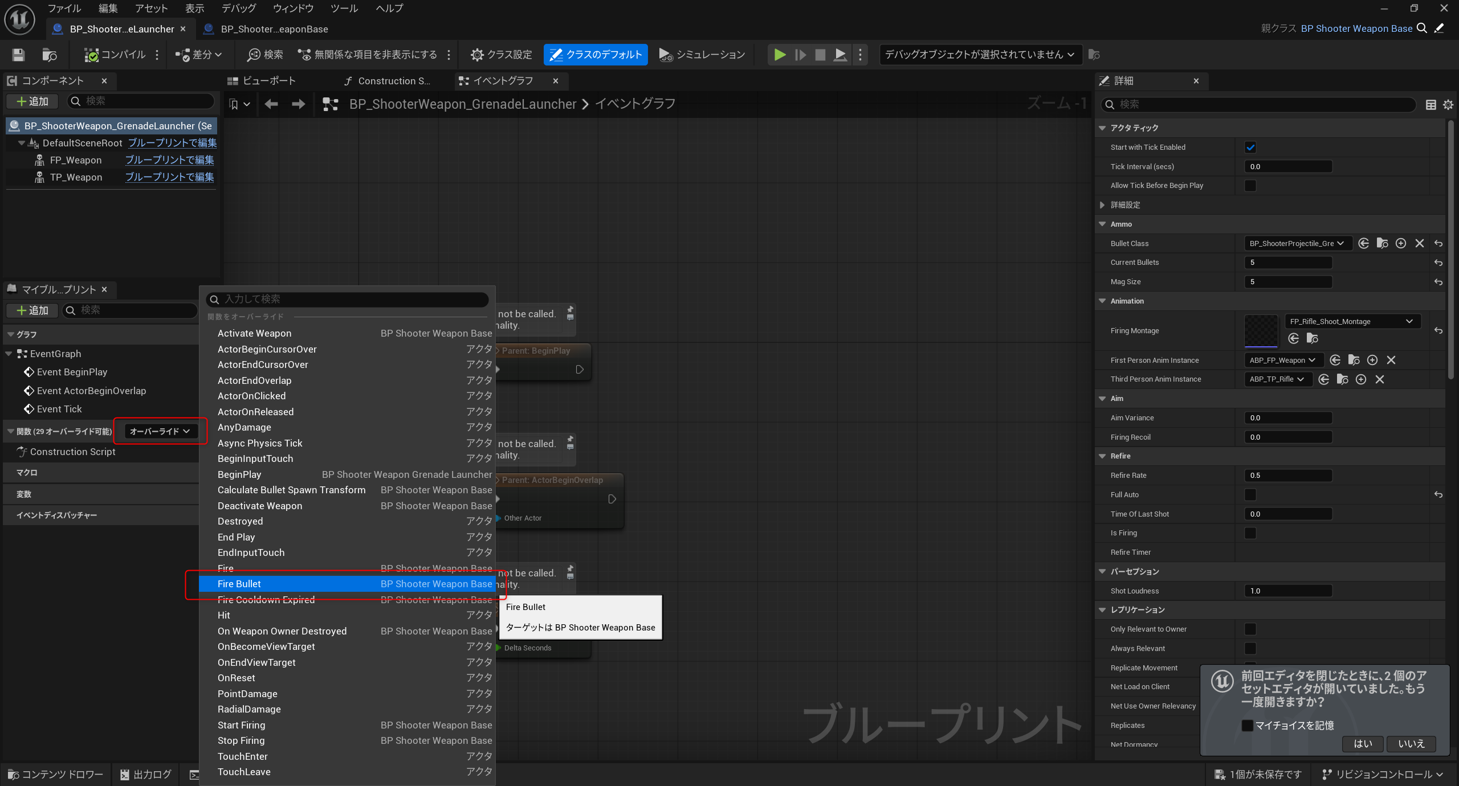Click ブループリントで編集 link next to FP_Weapon
The image size is (1459, 786).
pos(169,160)
